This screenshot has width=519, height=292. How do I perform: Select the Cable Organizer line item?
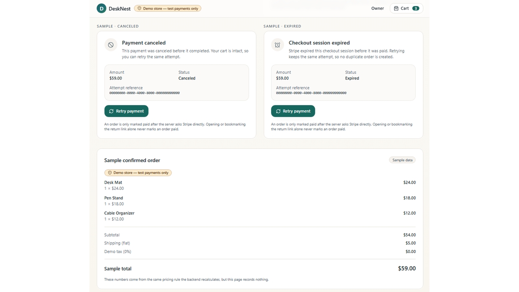260,216
